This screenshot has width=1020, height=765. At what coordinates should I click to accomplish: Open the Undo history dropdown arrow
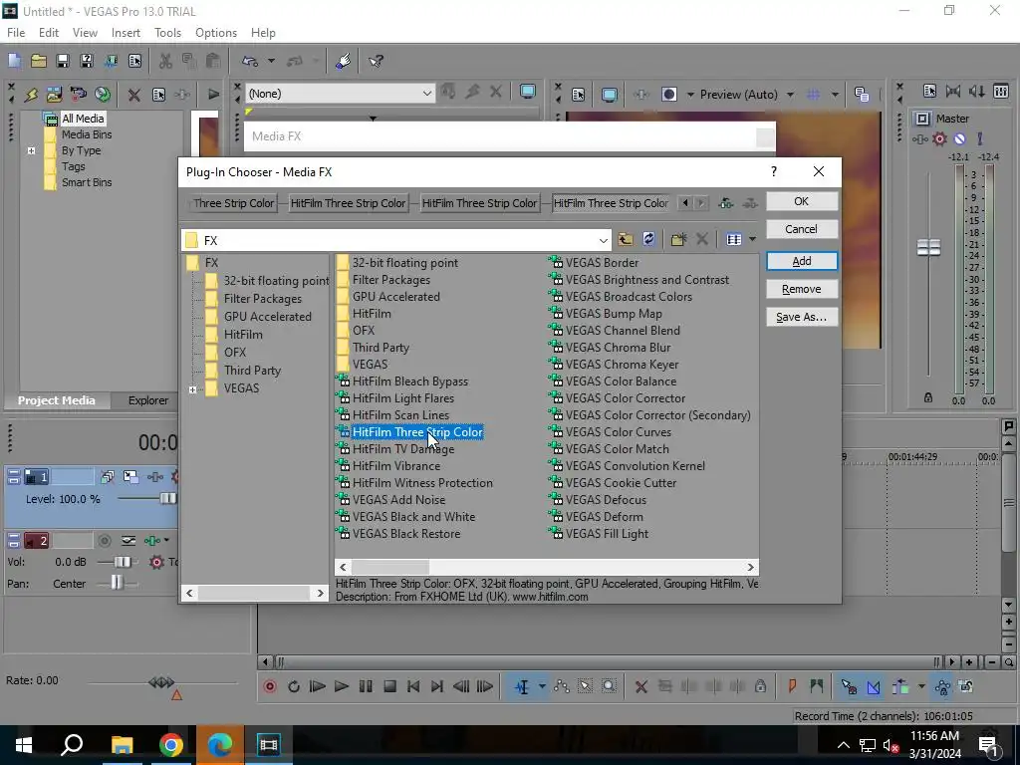(x=271, y=61)
